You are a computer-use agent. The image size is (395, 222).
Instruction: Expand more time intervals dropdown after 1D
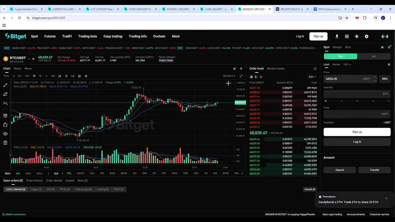pos(46,76)
